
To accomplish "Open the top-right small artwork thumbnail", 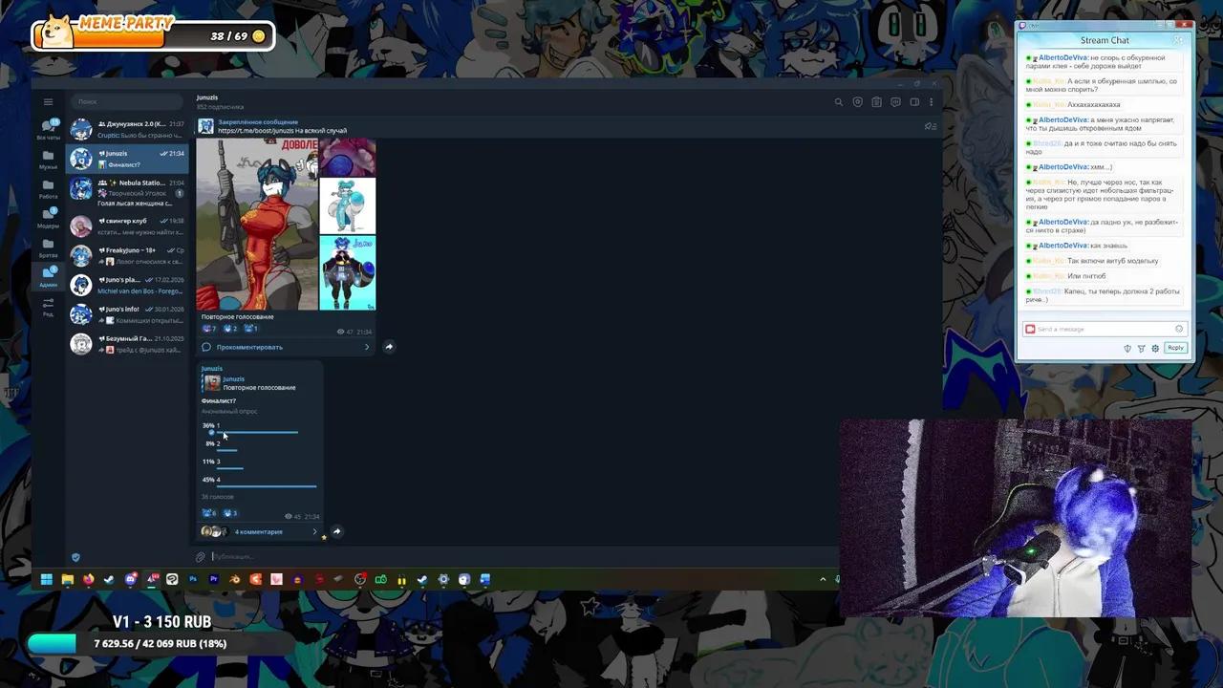I will point(348,157).
